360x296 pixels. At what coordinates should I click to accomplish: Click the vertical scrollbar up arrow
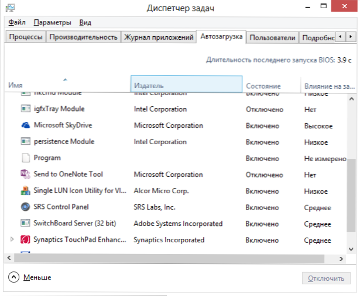coord(351,99)
